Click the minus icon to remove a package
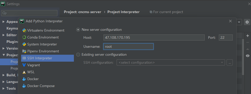The width and height of the screenshot is (251, 94). click(x=248, y=42)
